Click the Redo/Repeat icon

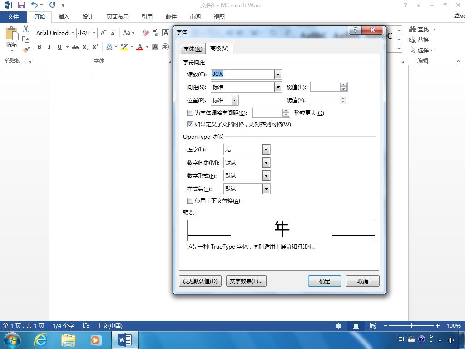53,5
